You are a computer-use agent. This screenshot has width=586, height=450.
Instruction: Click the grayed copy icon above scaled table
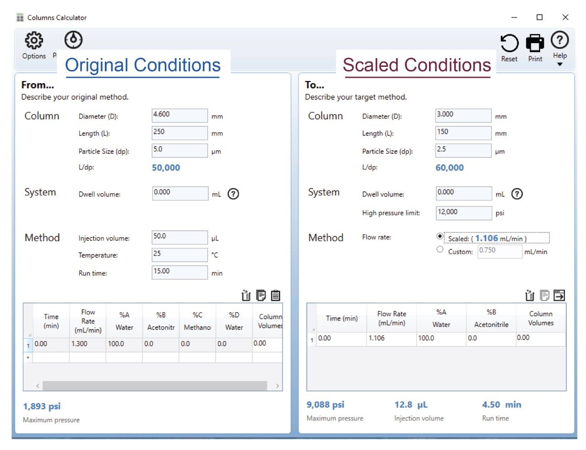[544, 295]
